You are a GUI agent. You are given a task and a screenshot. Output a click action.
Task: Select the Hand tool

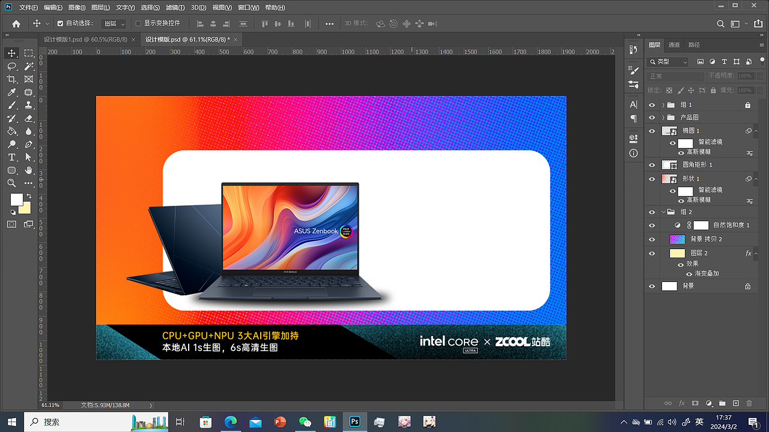tap(28, 170)
